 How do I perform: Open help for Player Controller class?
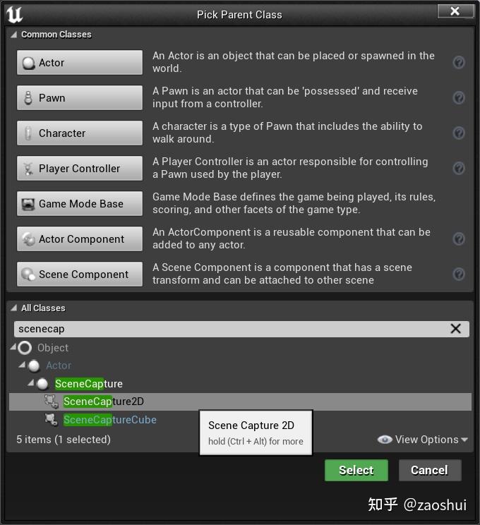pyautogui.click(x=458, y=169)
